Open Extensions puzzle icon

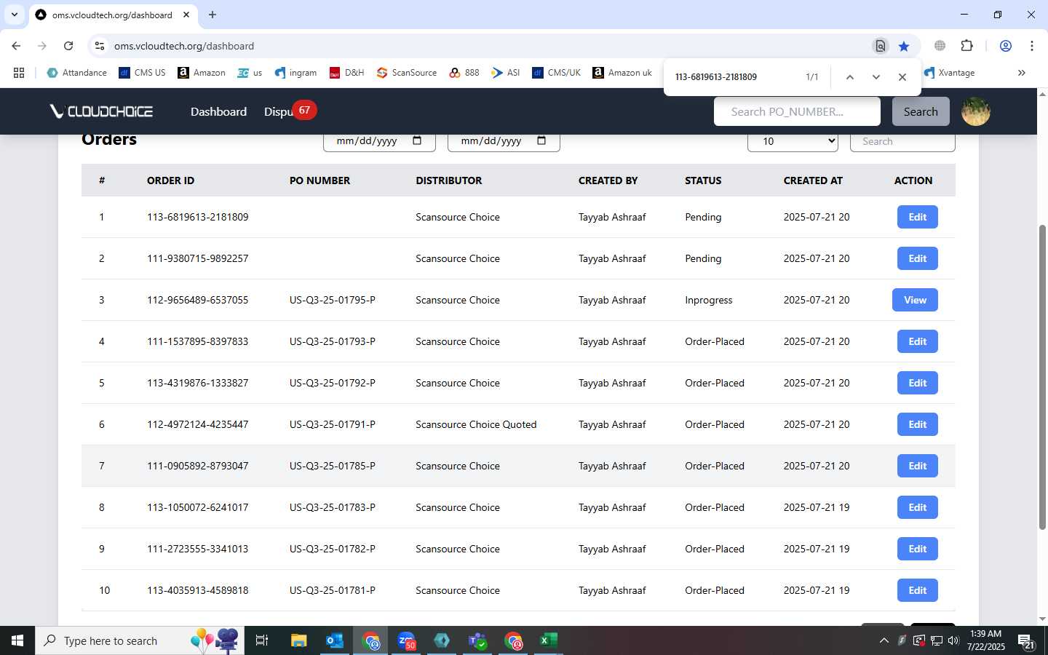967,46
